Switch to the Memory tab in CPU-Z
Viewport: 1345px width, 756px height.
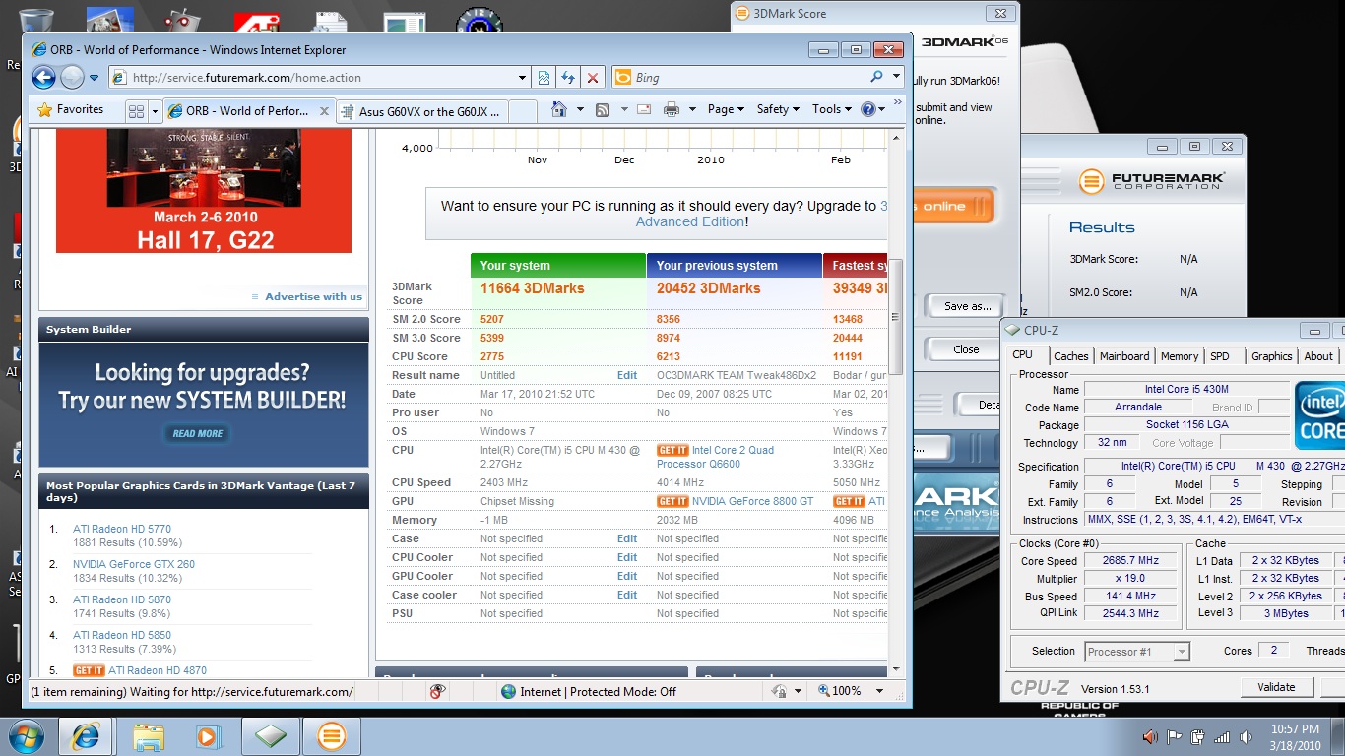pos(1180,356)
